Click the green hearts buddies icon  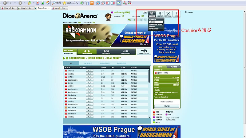129,20
